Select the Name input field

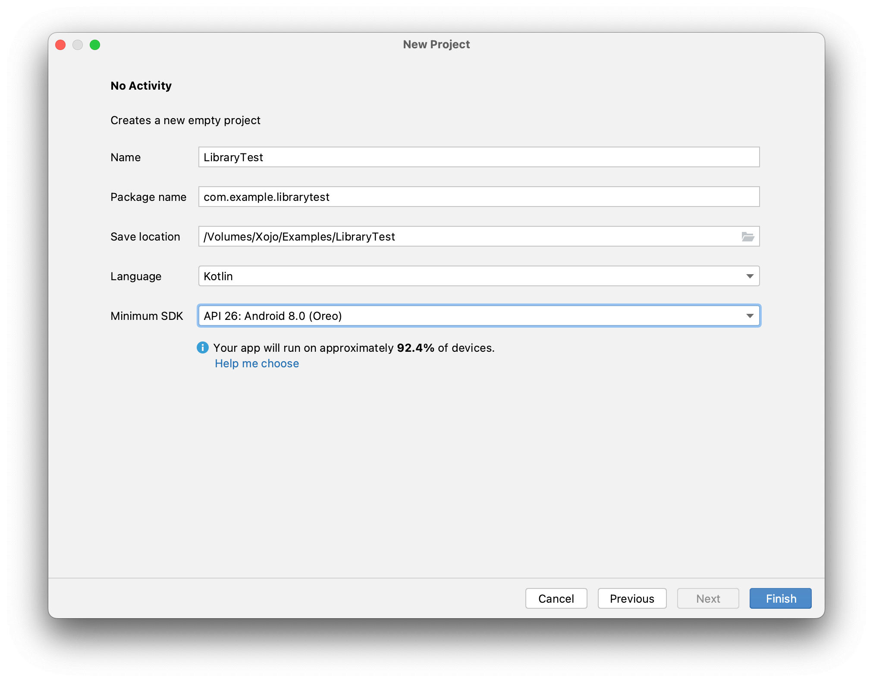point(479,157)
